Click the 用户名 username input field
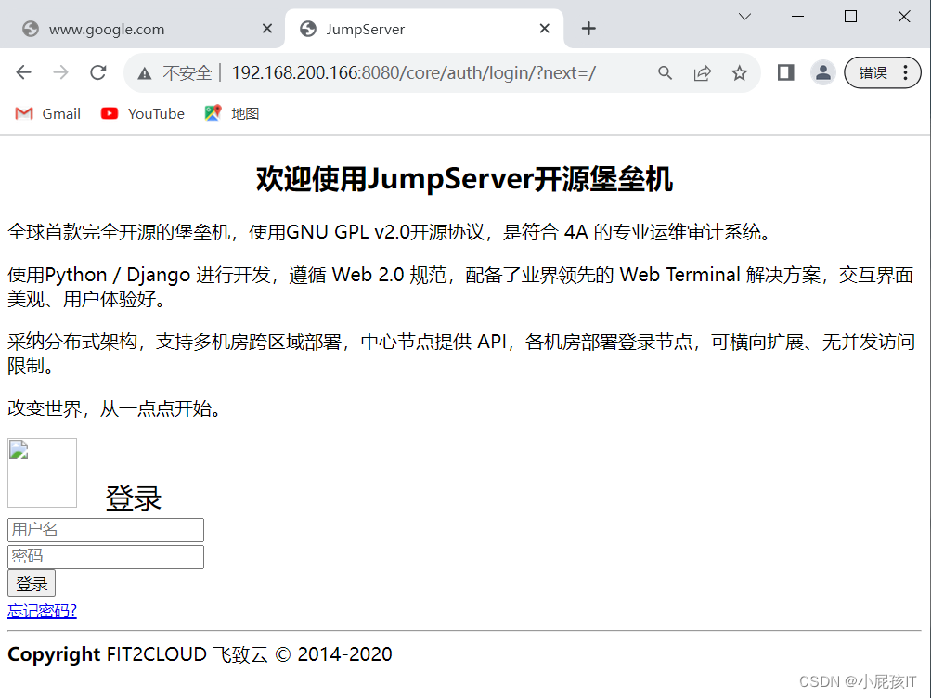Viewport: 931px width, 698px height. (x=105, y=529)
